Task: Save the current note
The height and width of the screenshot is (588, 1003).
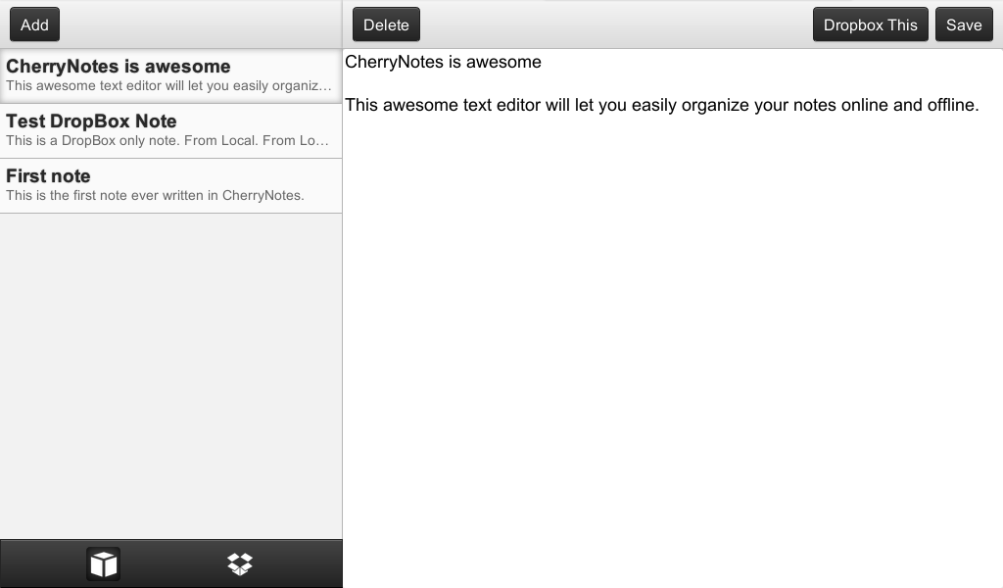Action: click(x=964, y=24)
